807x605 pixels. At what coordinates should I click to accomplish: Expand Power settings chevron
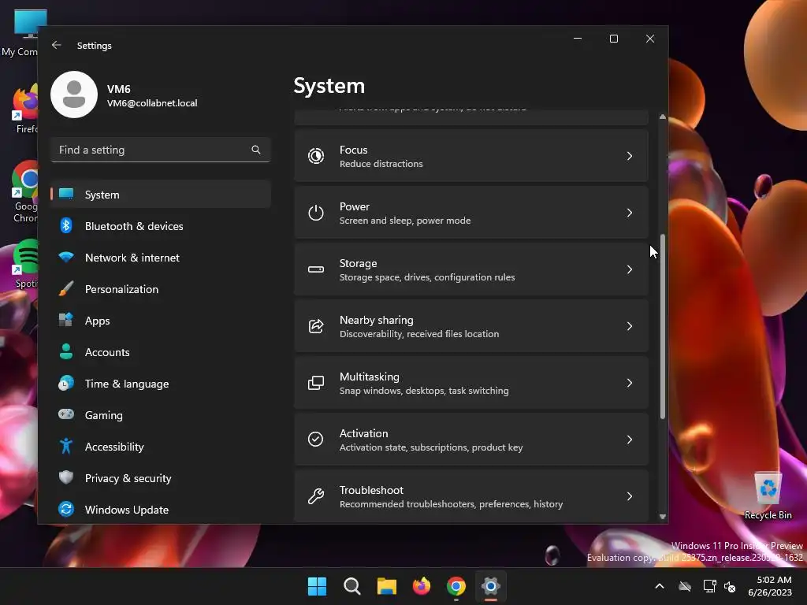630,213
